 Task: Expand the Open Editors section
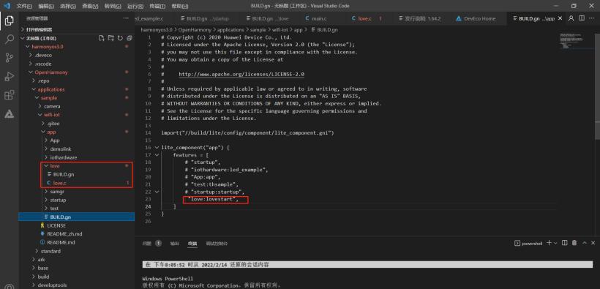pyautogui.click(x=77, y=29)
